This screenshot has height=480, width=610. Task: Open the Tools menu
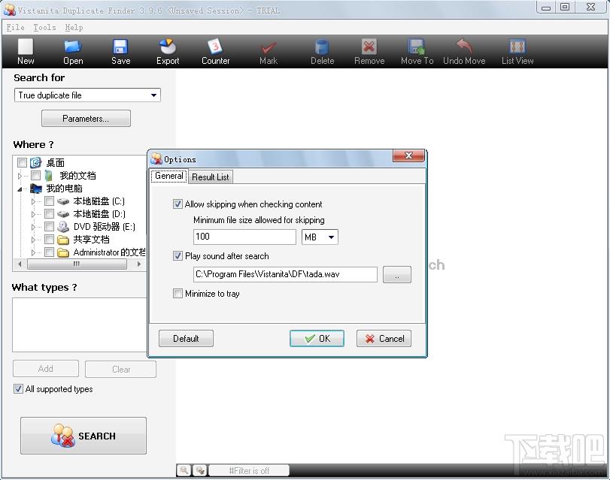coord(44,27)
